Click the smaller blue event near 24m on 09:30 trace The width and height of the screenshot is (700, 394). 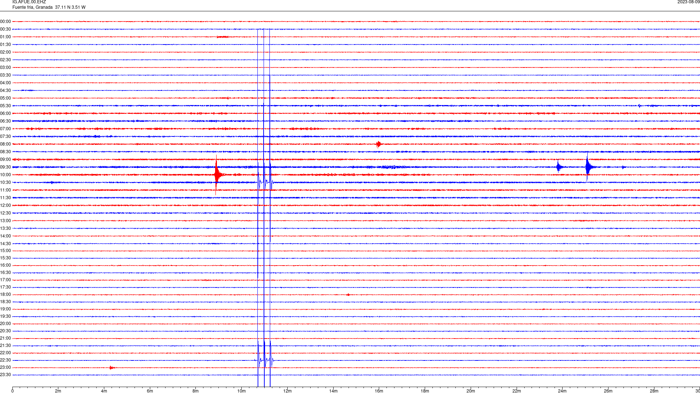pos(559,167)
